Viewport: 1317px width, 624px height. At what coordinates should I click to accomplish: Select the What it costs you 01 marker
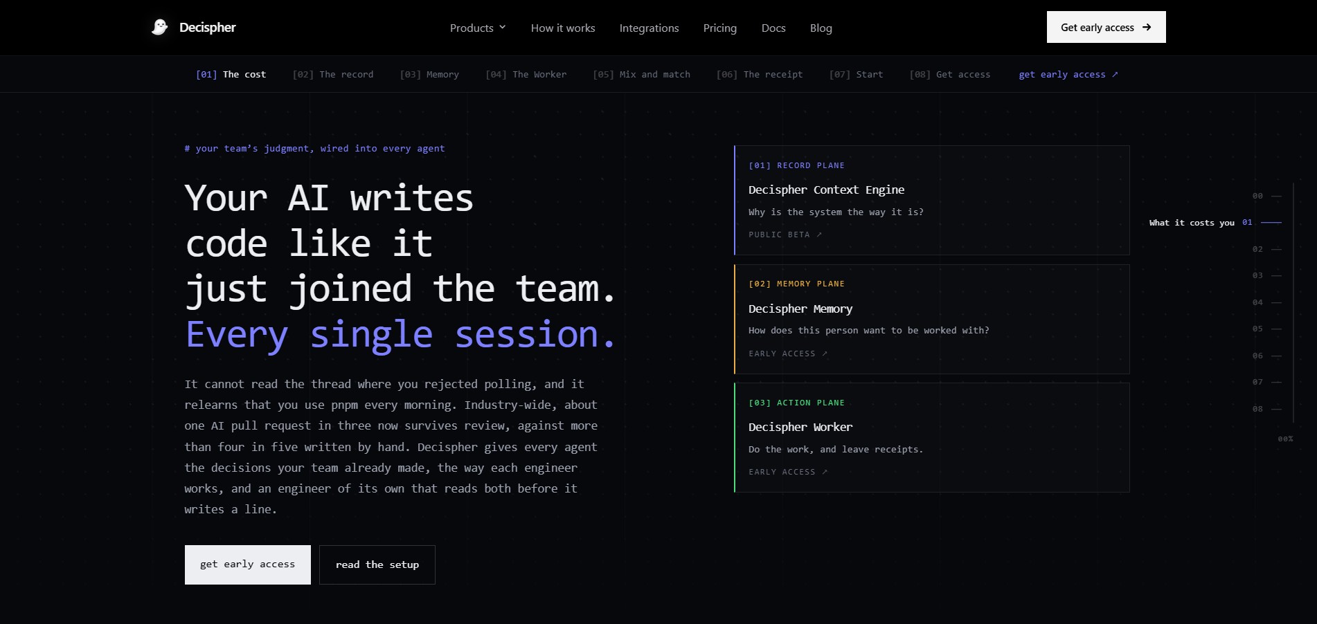(x=1215, y=222)
